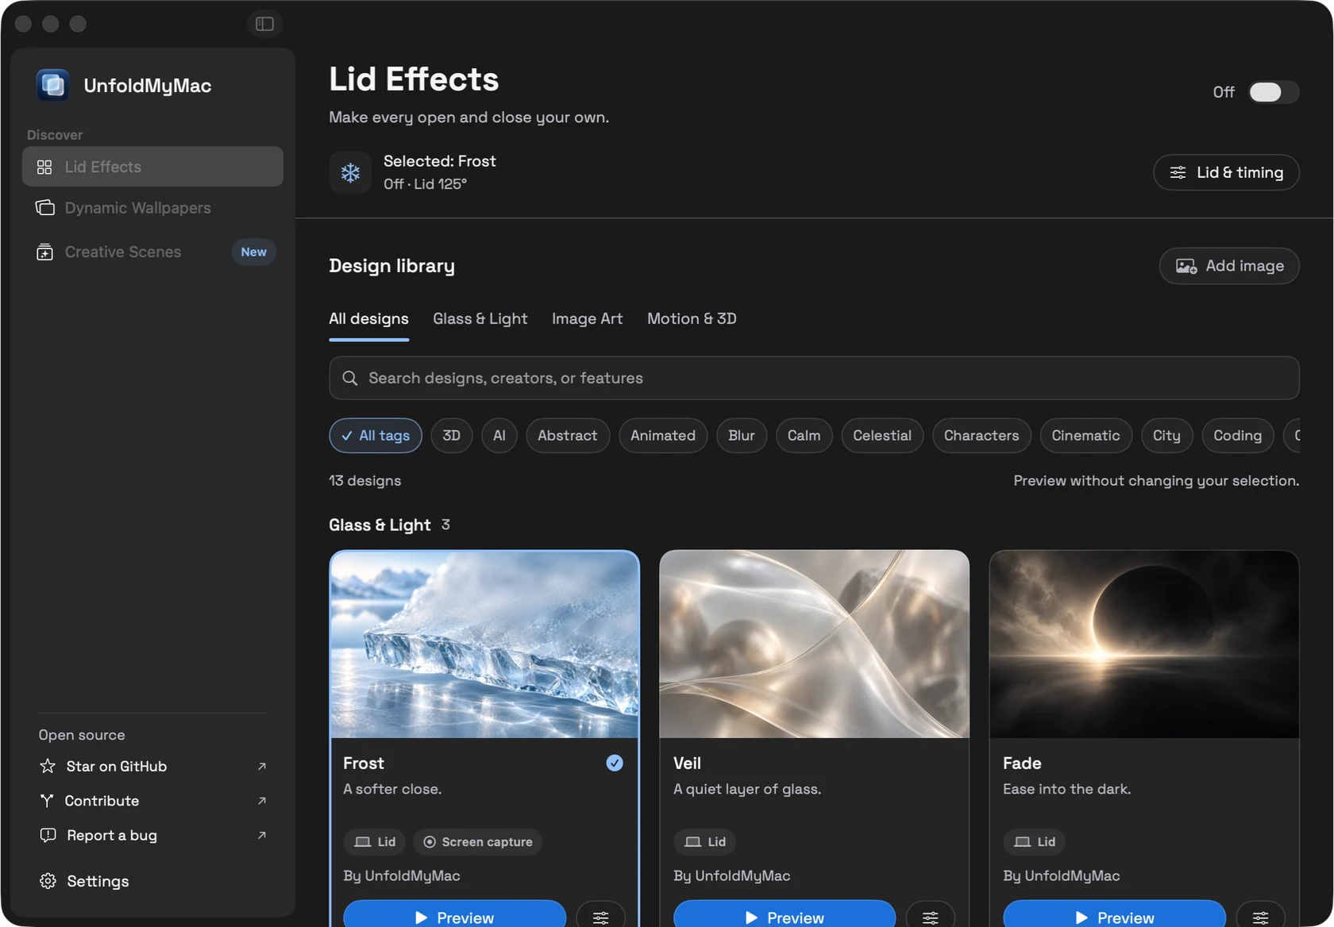This screenshot has width=1334, height=927.
Task: Click the Lid laptop tag on Veil card
Action: tap(705, 841)
